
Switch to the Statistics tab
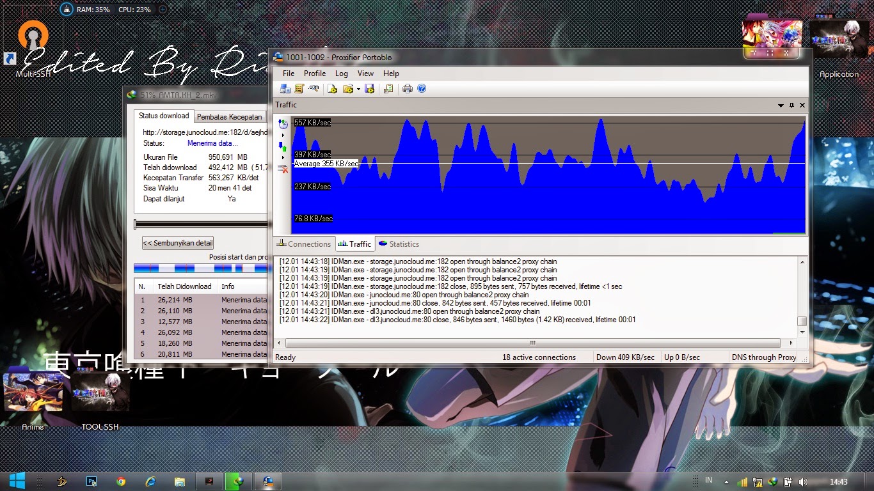(399, 244)
